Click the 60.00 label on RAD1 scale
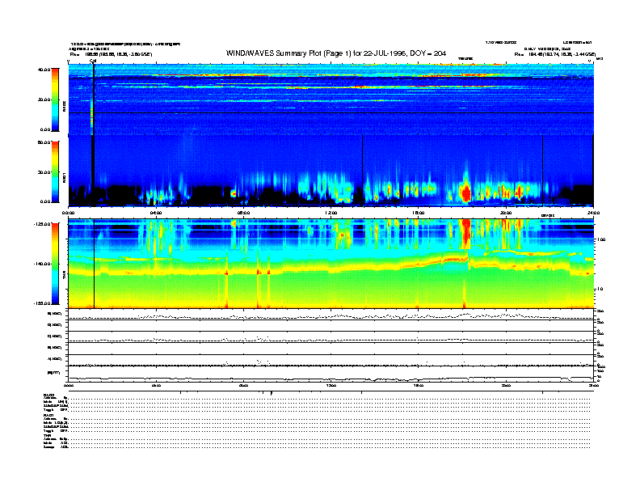The height and width of the screenshot is (495, 640). pos(44,142)
